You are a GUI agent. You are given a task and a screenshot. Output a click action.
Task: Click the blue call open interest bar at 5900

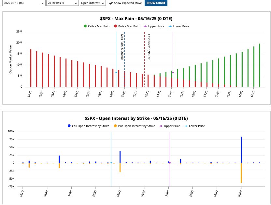(x=120, y=157)
